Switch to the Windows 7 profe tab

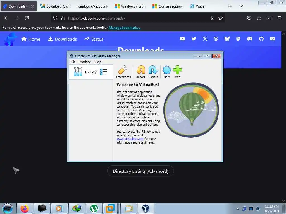click(130, 6)
